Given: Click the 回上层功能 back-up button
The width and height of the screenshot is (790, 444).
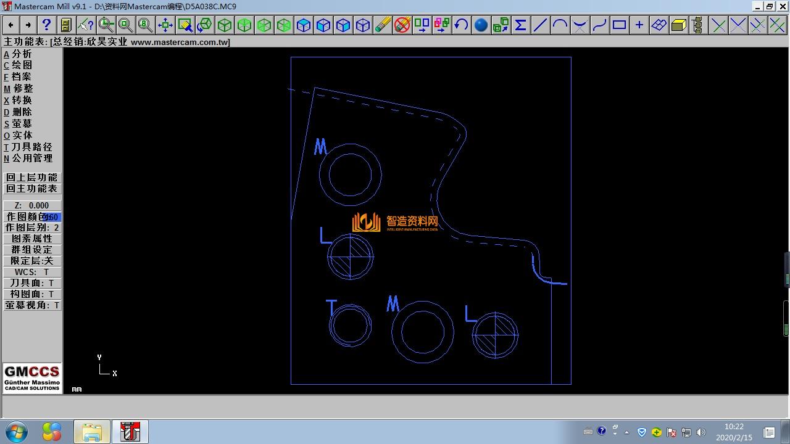Looking at the screenshot, I should [x=32, y=178].
